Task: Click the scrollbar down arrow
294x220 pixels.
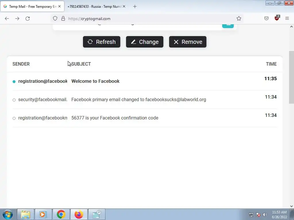Action: coord(291,206)
